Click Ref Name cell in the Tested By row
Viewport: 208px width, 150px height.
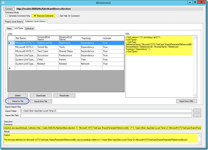coord(26,47)
